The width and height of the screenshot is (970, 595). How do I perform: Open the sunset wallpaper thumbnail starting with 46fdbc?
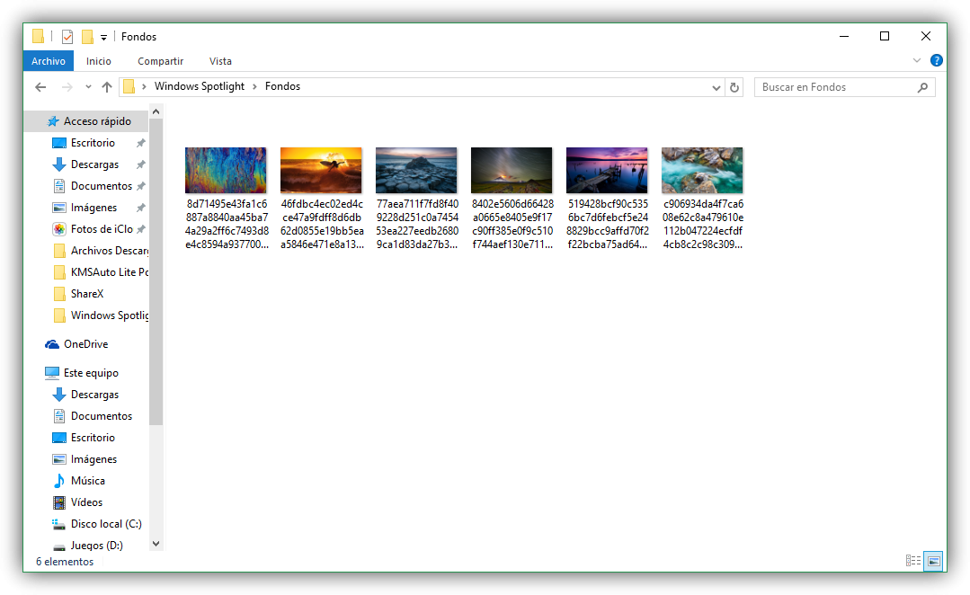click(321, 170)
